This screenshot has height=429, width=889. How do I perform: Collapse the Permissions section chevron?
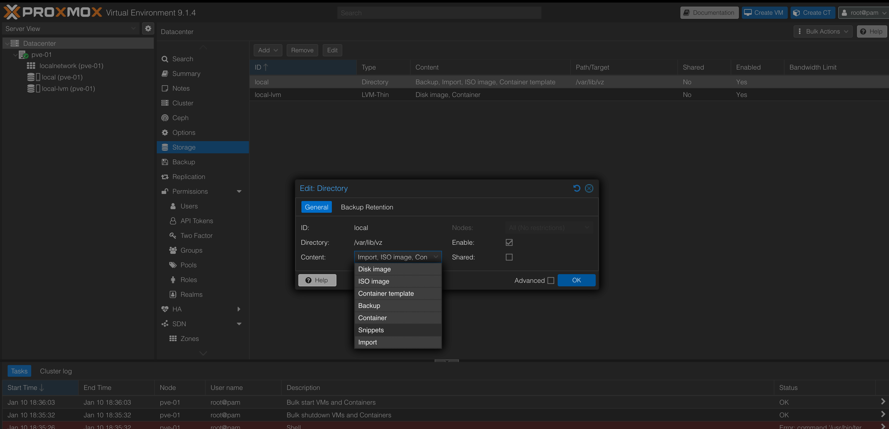(239, 191)
